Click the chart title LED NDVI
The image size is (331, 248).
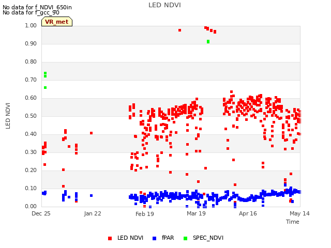[x=164, y=5]
